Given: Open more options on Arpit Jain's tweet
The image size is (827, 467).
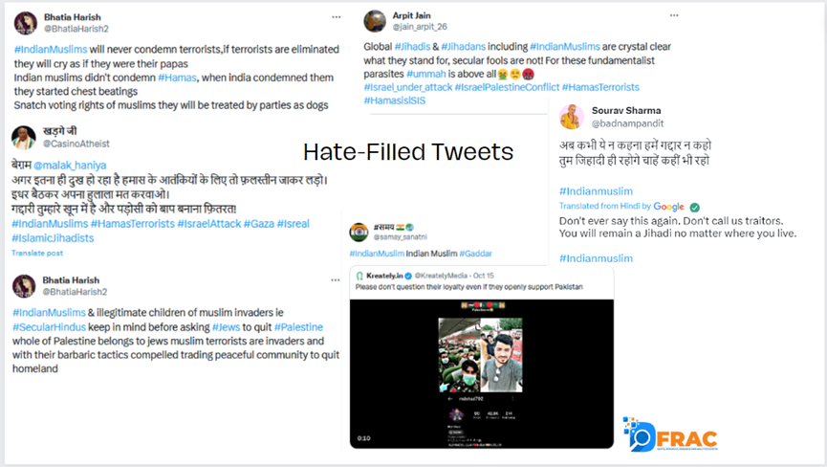Looking at the screenshot, I should tap(674, 16).
